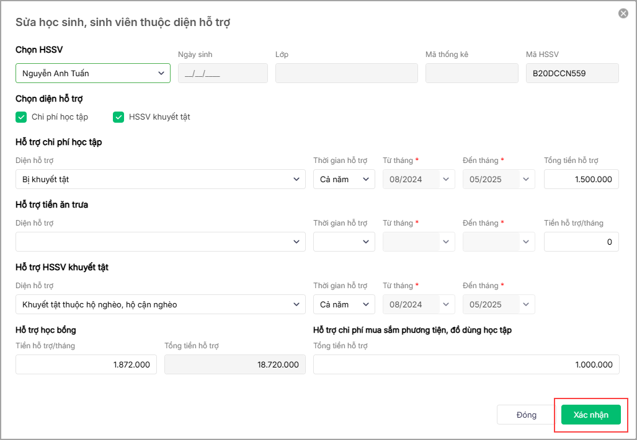Click the chevron on the 05/2025 học tập field
637x440 pixels.
[527, 179]
